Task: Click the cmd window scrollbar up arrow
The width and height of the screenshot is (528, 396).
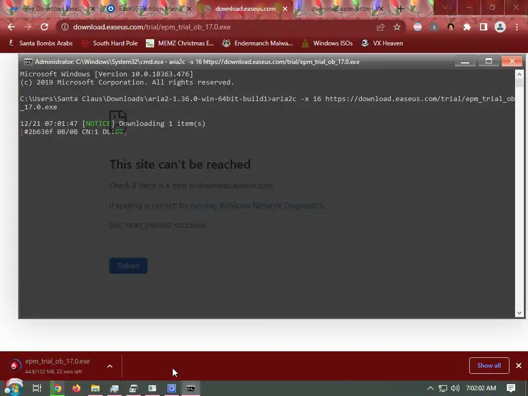Action: pos(519,74)
